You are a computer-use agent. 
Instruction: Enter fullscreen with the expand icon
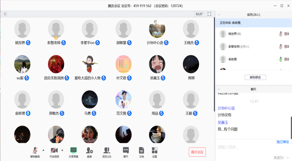click(209, 14)
